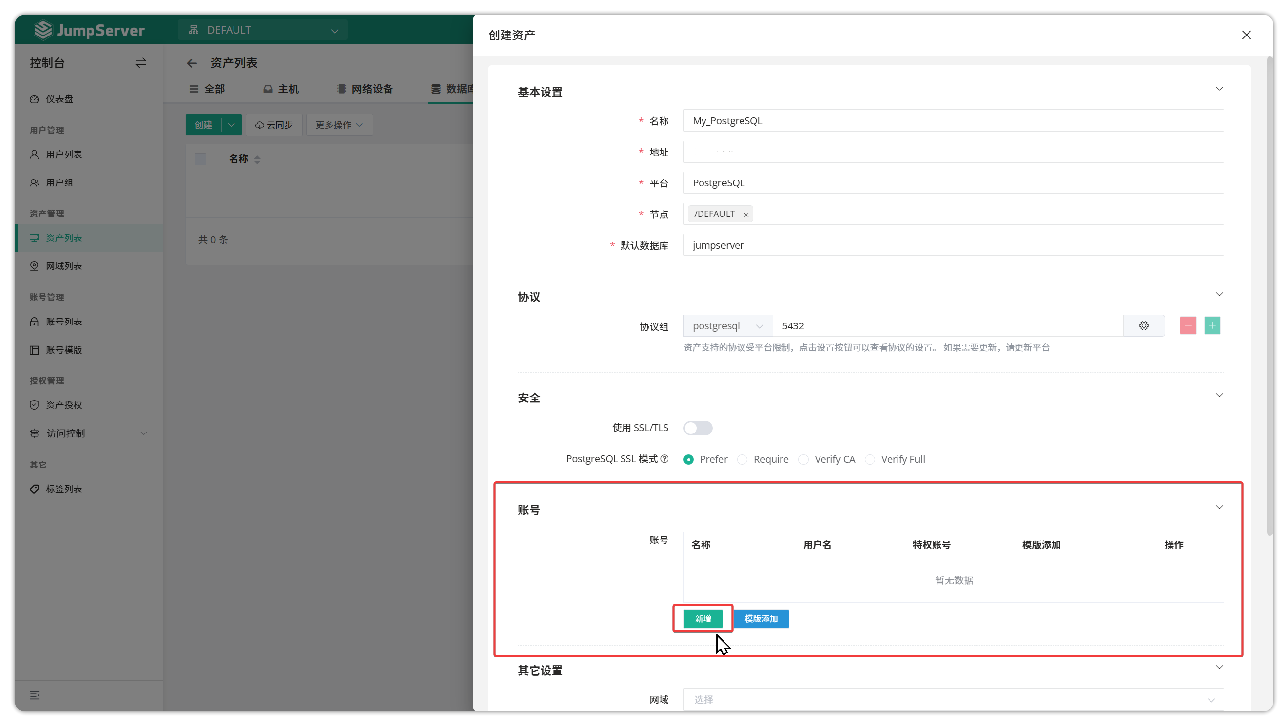Viewport: 1288px width, 721px height.
Task: Click the red minus remove-protocol button
Action: click(x=1187, y=325)
